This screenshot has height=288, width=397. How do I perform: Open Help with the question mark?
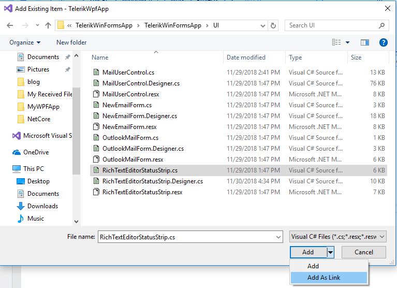click(x=384, y=42)
